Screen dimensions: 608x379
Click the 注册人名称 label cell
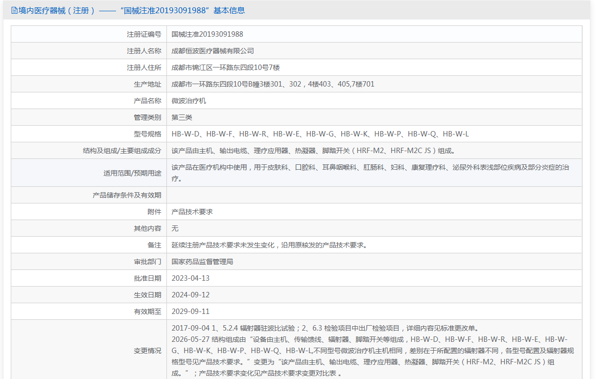click(x=89, y=51)
